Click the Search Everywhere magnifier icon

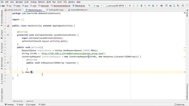click(183, 6)
